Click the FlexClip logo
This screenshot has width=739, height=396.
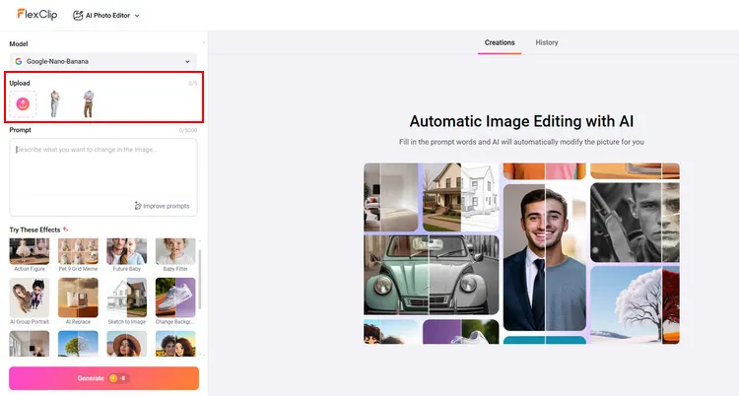click(37, 15)
